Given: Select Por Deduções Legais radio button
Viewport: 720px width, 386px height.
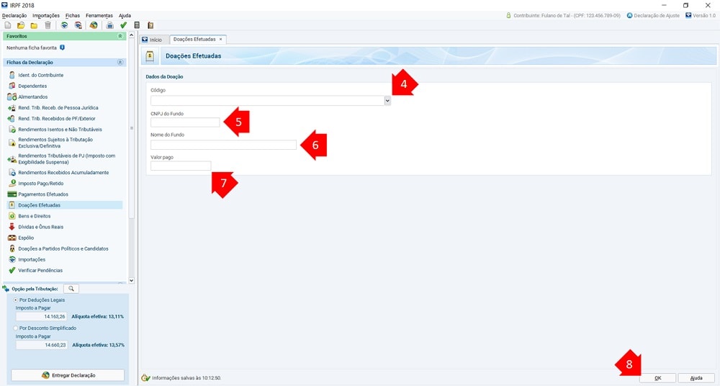Looking at the screenshot, I should point(16,300).
